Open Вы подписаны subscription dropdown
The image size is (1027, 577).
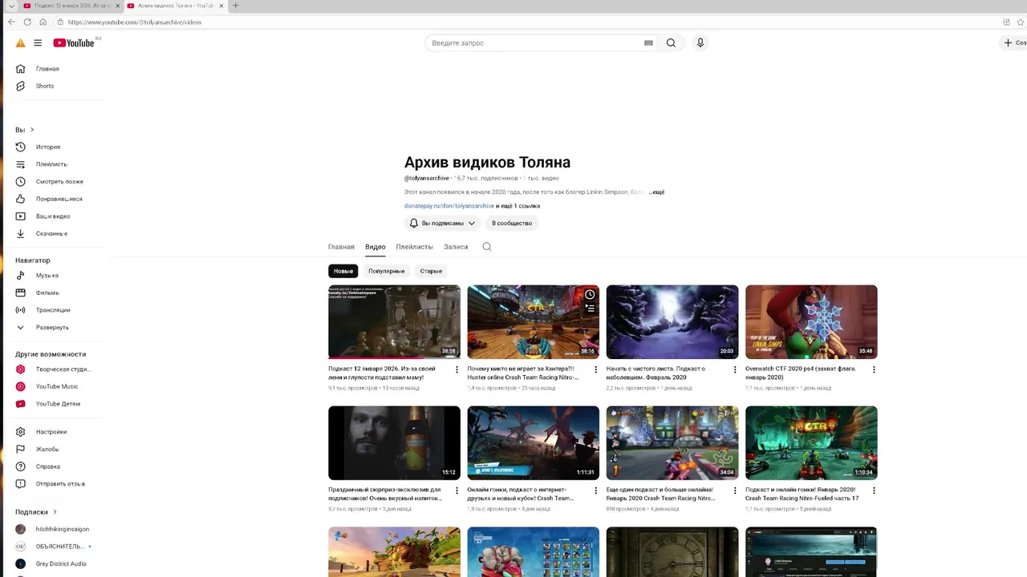[x=442, y=224]
